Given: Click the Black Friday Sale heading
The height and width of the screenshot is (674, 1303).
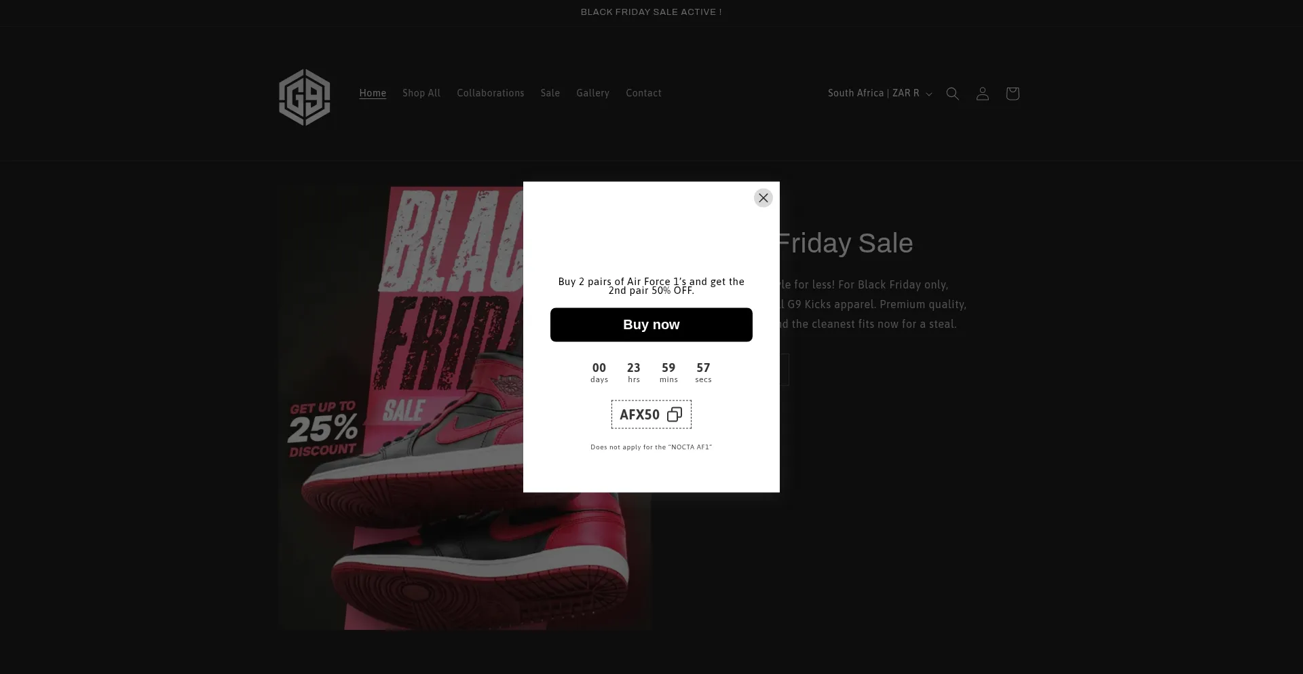Looking at the screenshot, I should [844, 244].
